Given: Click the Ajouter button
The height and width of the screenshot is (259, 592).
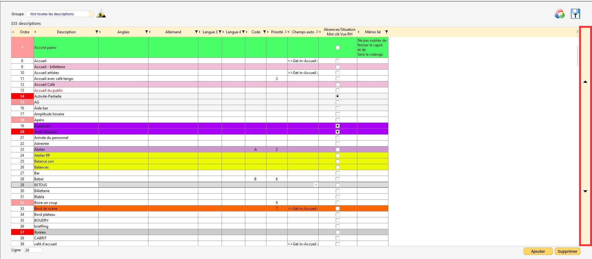Looking at the screenshot, I should pyautogui.click(x=538, y=251).
